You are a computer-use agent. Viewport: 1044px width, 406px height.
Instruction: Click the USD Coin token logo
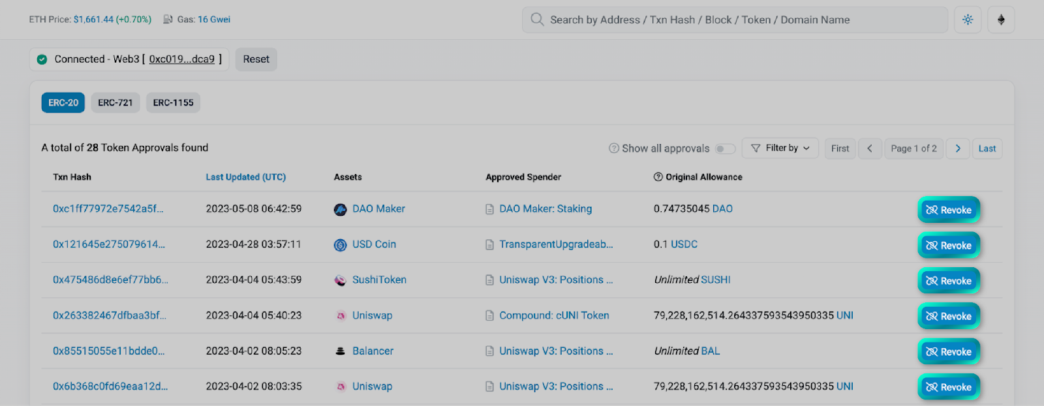340,245
